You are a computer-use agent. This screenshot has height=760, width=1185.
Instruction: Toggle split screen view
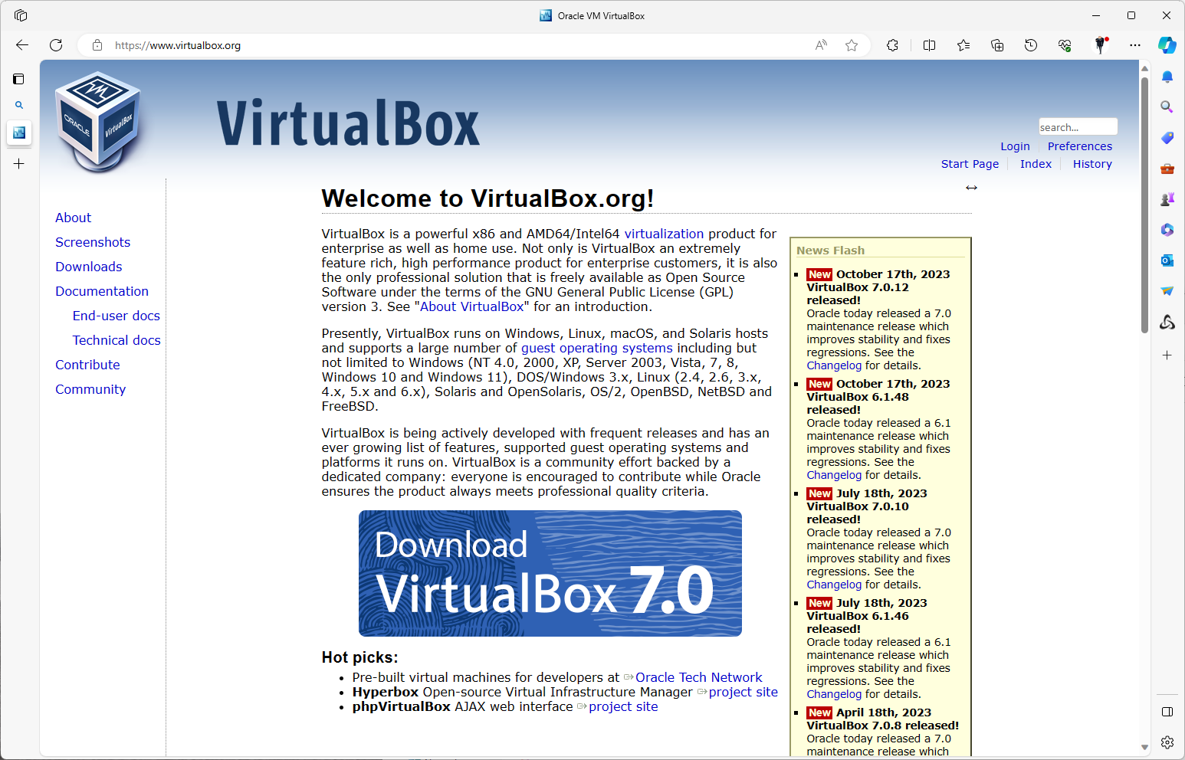[929, 45]
